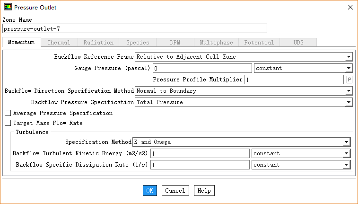Open Specific Dissipation Rate constant dropdown
358x204 pixels.
(301, 165)
